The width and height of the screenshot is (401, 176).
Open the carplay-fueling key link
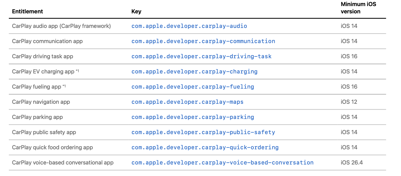[192, 87]
